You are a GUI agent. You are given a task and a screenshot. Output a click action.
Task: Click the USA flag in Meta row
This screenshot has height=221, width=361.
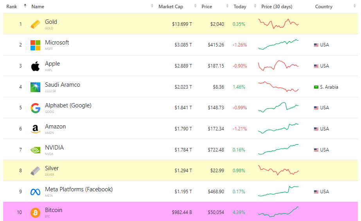point(316,192)
